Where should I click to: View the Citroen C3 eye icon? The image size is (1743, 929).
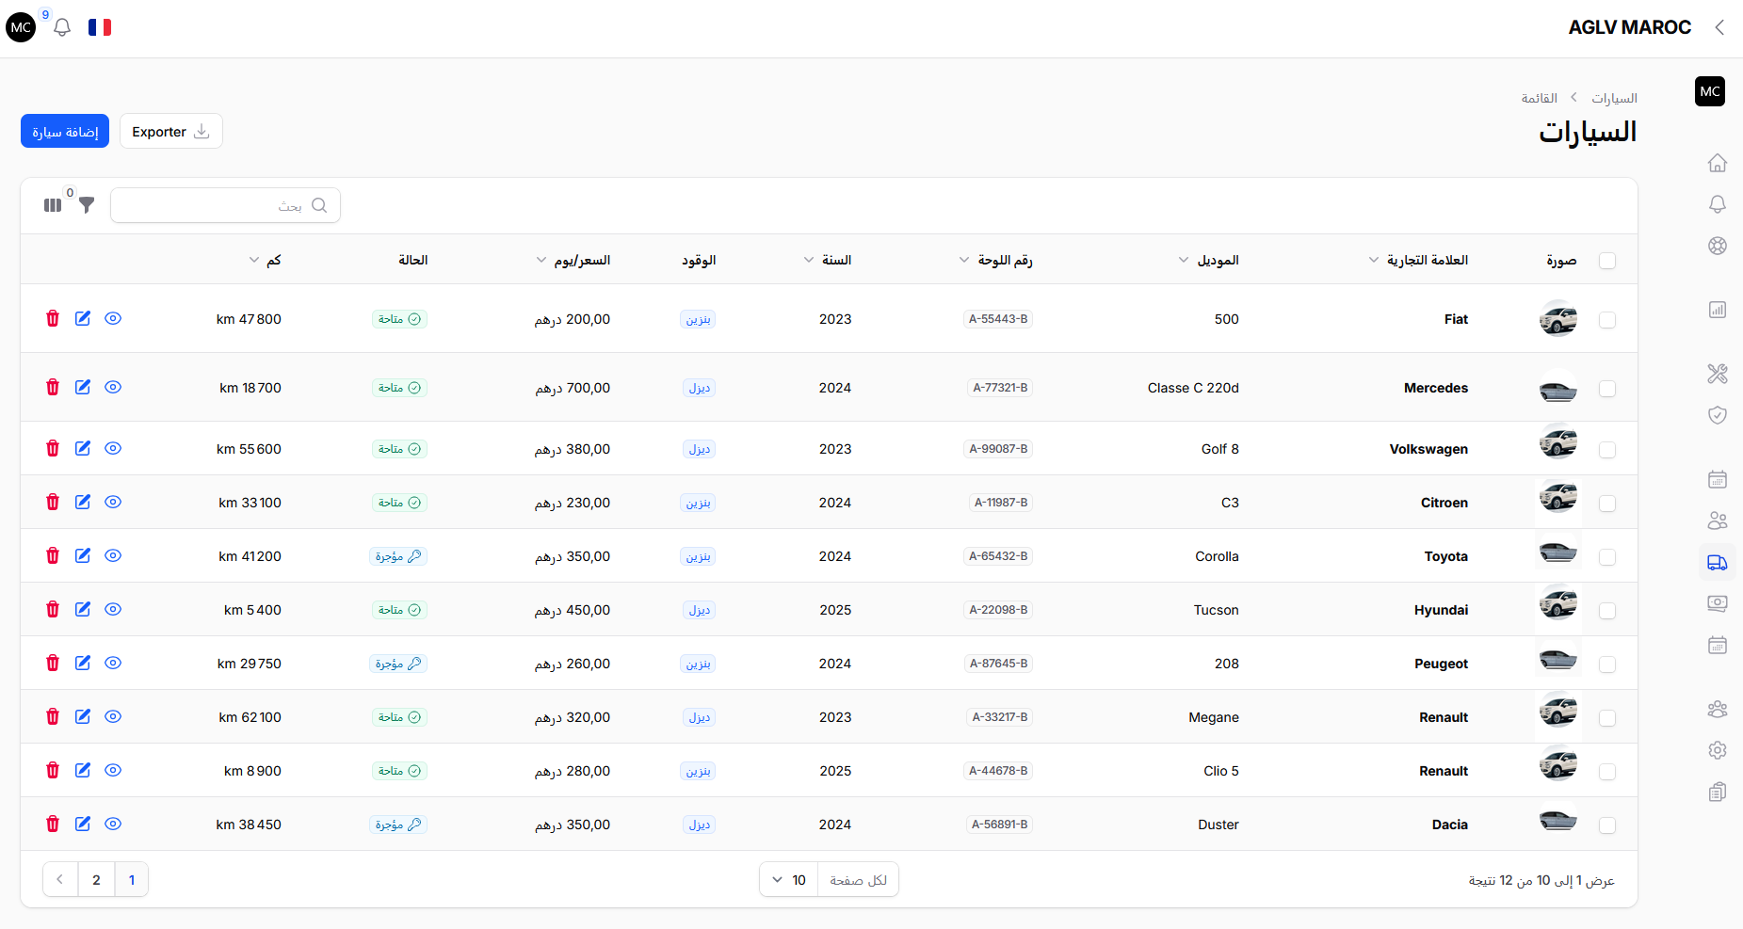[x=113, y=502]
